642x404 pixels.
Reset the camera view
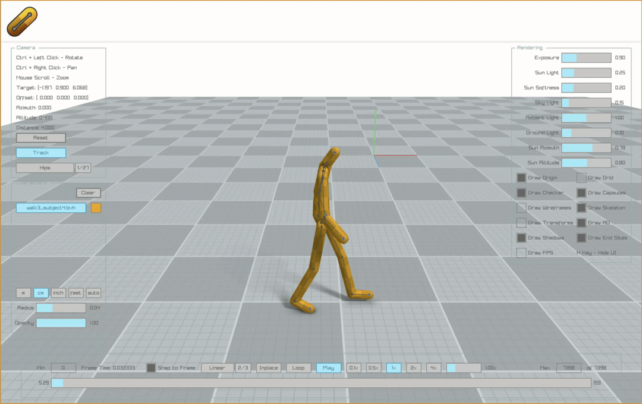pos(41,138)
